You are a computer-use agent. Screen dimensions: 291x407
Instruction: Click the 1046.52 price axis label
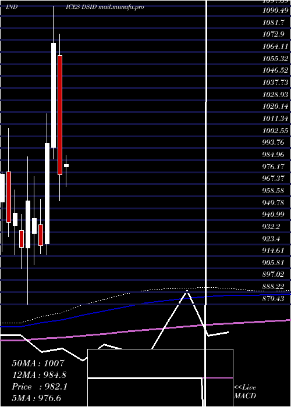275,70
